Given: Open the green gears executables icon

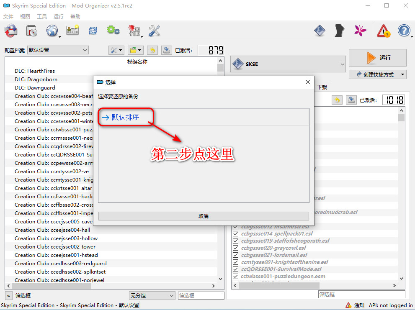Looking at the screenshot, I should pyautogui.click(x=113, y=31).
